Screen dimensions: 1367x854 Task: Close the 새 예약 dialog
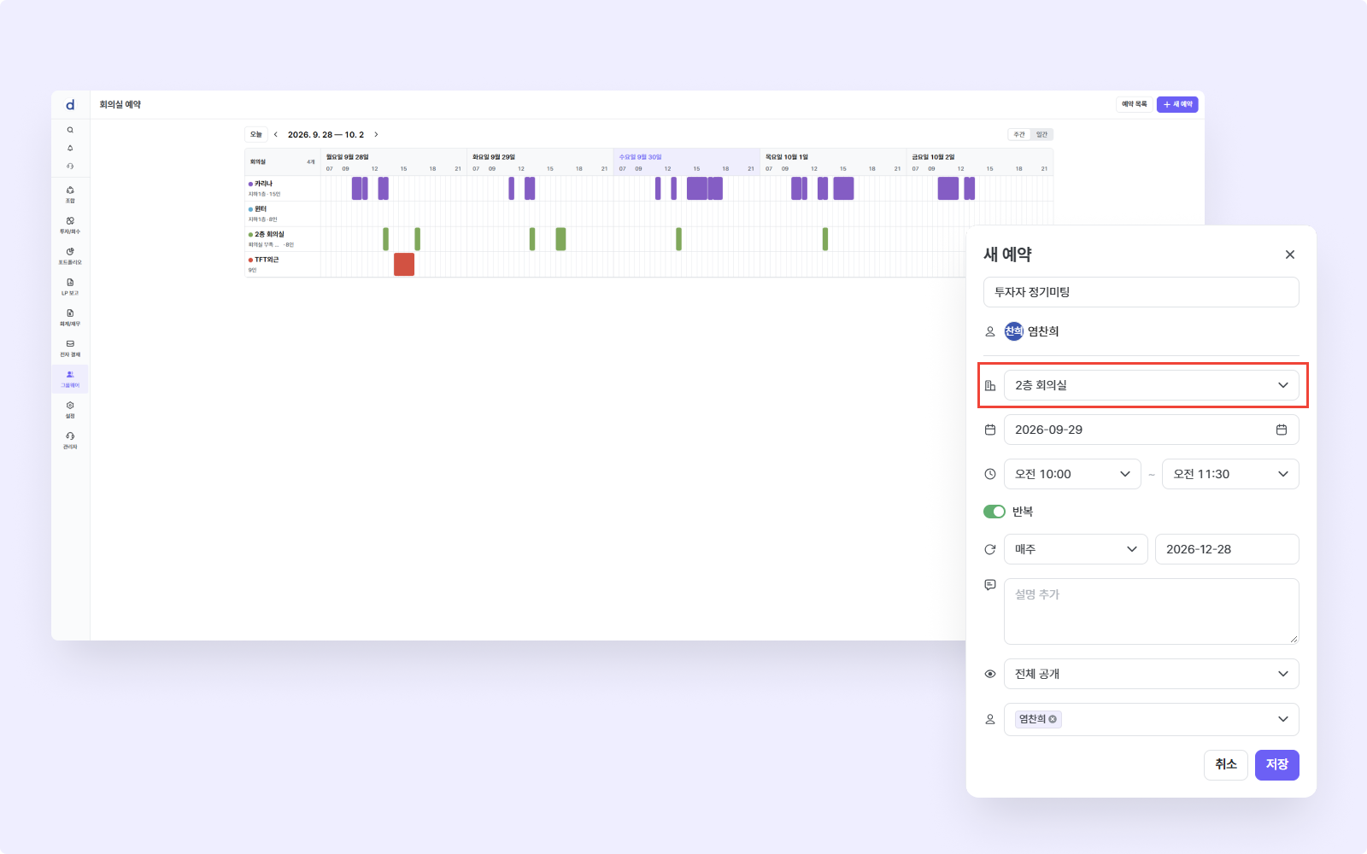pyautogui.click(x=1290, y=254)
